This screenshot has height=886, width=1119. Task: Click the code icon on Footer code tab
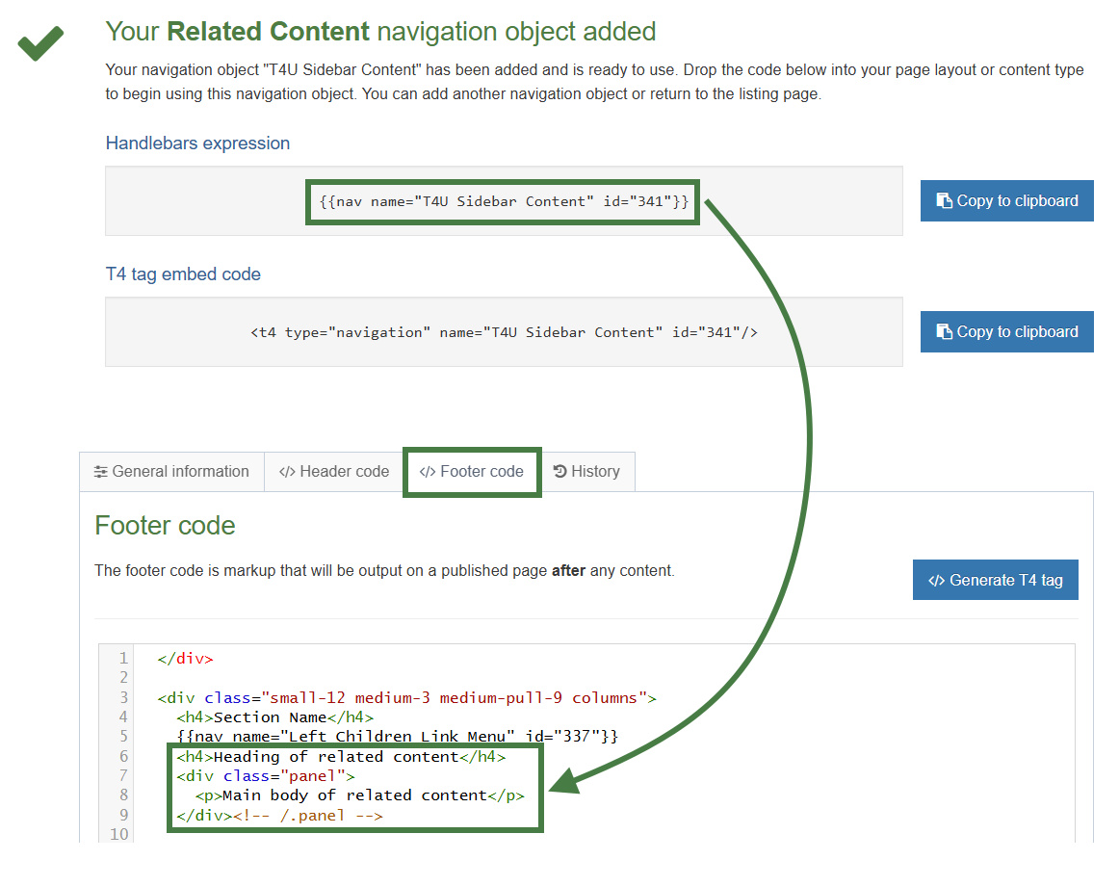[x=427, y=471]
